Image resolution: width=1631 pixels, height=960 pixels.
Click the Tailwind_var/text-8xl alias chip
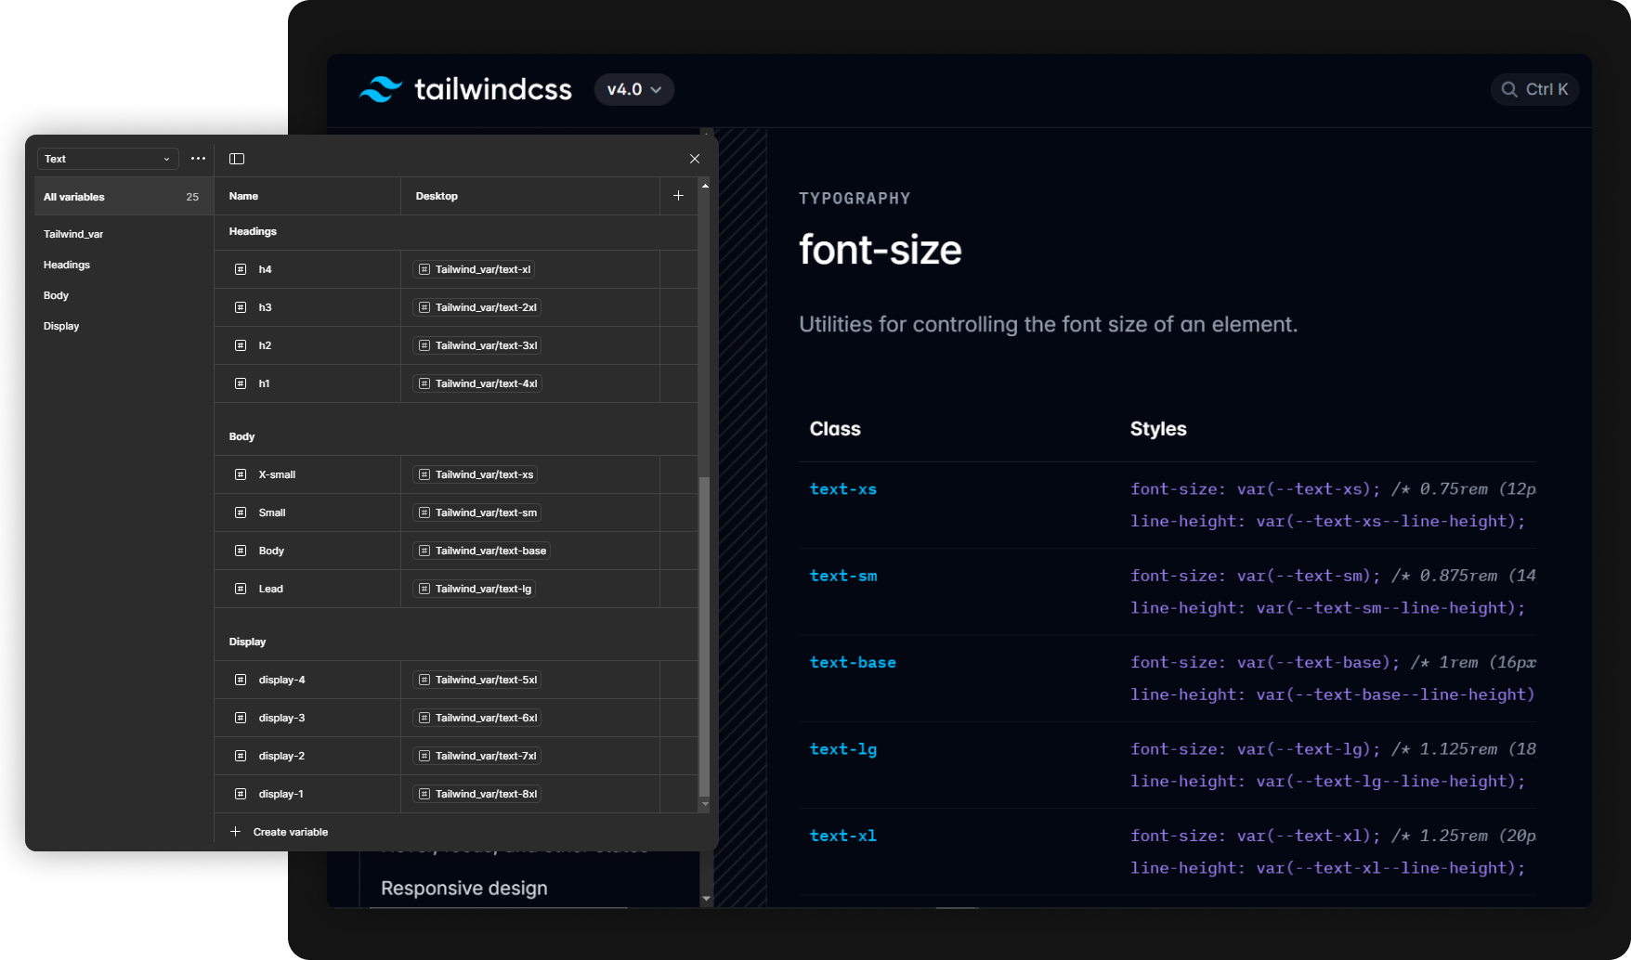(x=477, y=794)
